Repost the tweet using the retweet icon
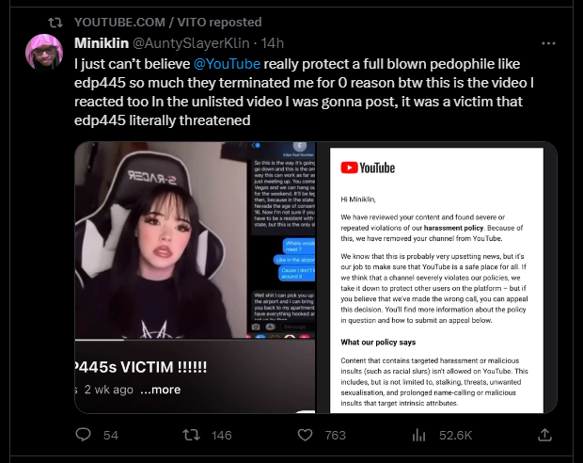 pyautogui.click(x=191, y=435)
